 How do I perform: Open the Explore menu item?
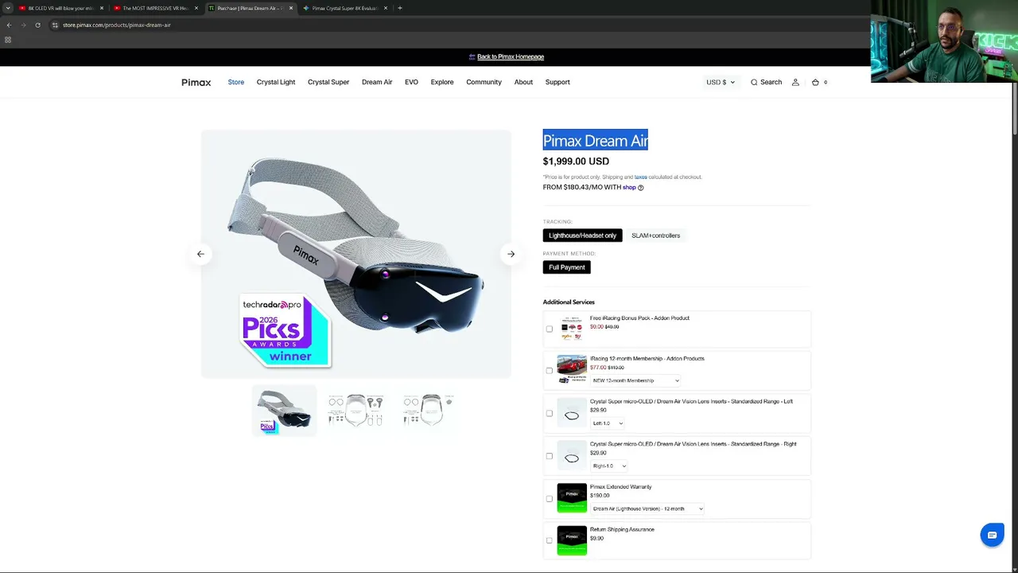(x=442, y=82)
